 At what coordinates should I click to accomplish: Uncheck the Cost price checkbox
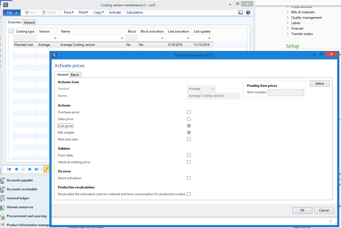pyautogui.click(x=189, y=126)
